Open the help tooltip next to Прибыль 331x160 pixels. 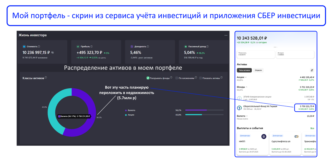[x=92, y=47]
